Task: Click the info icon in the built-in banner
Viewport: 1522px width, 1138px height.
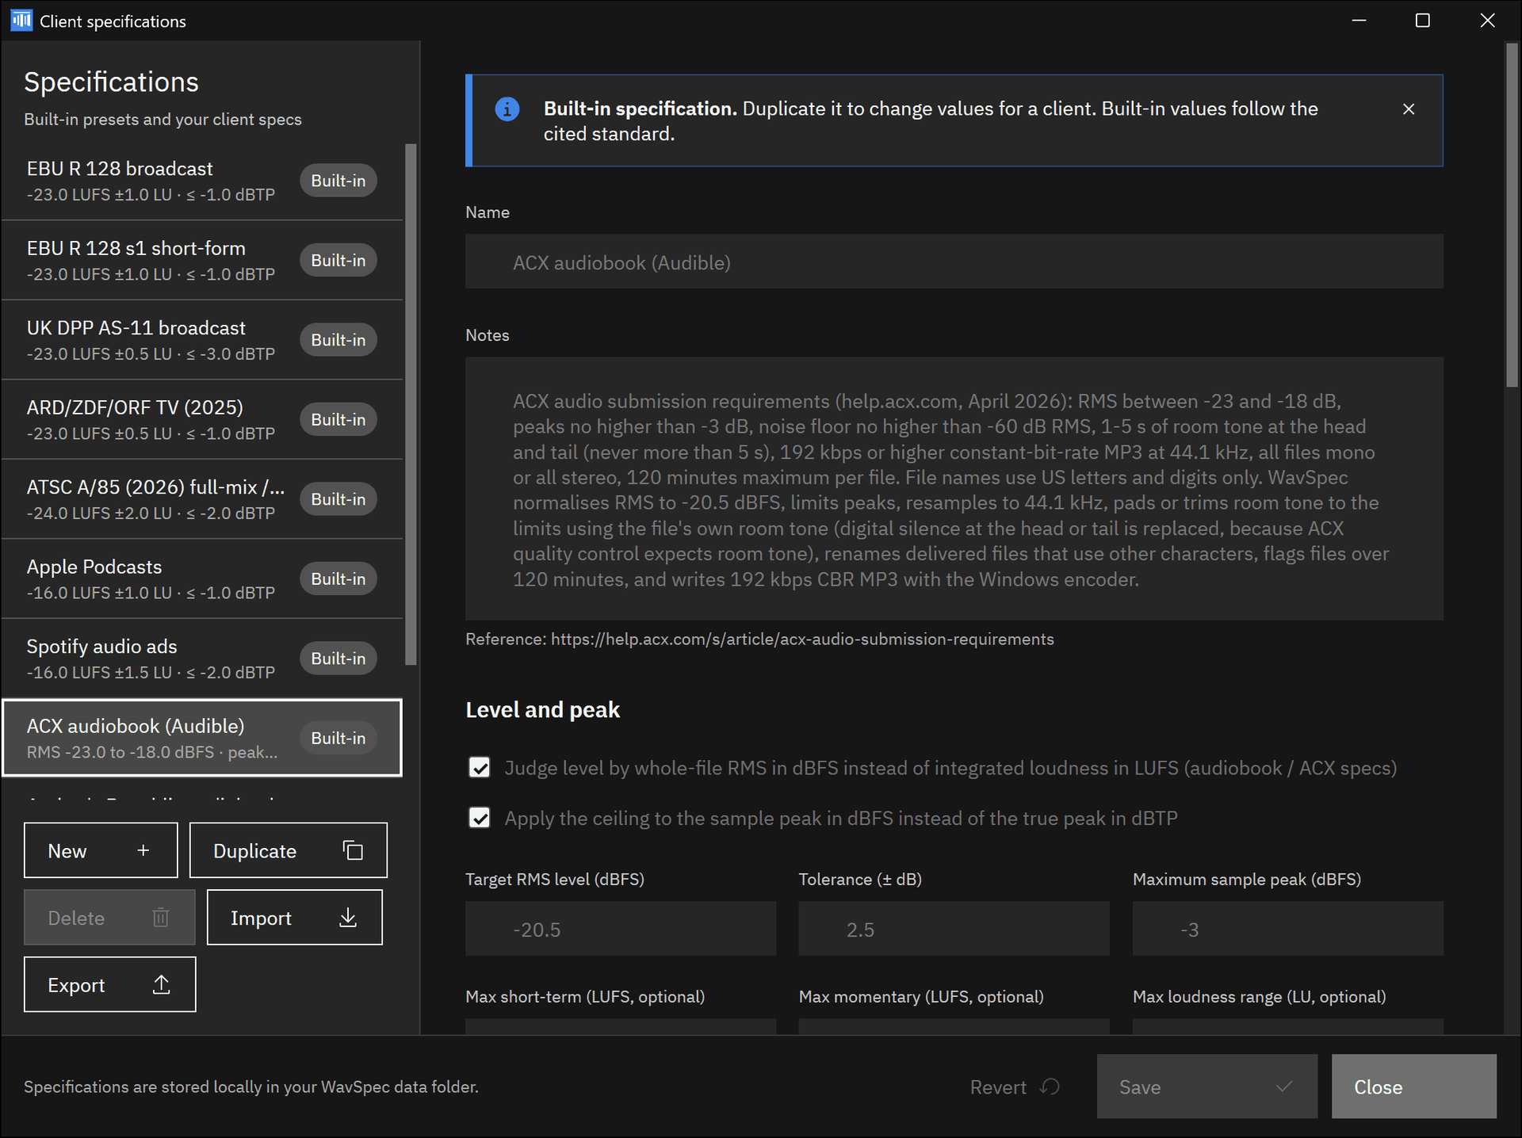Action: (x=507, y=109)
